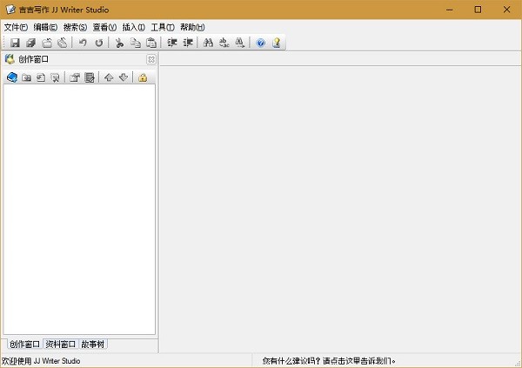Image resolution: width=522 pixels, height=368 pixels.
Task: Click the Paste clipboard icon
Action: 151,43
